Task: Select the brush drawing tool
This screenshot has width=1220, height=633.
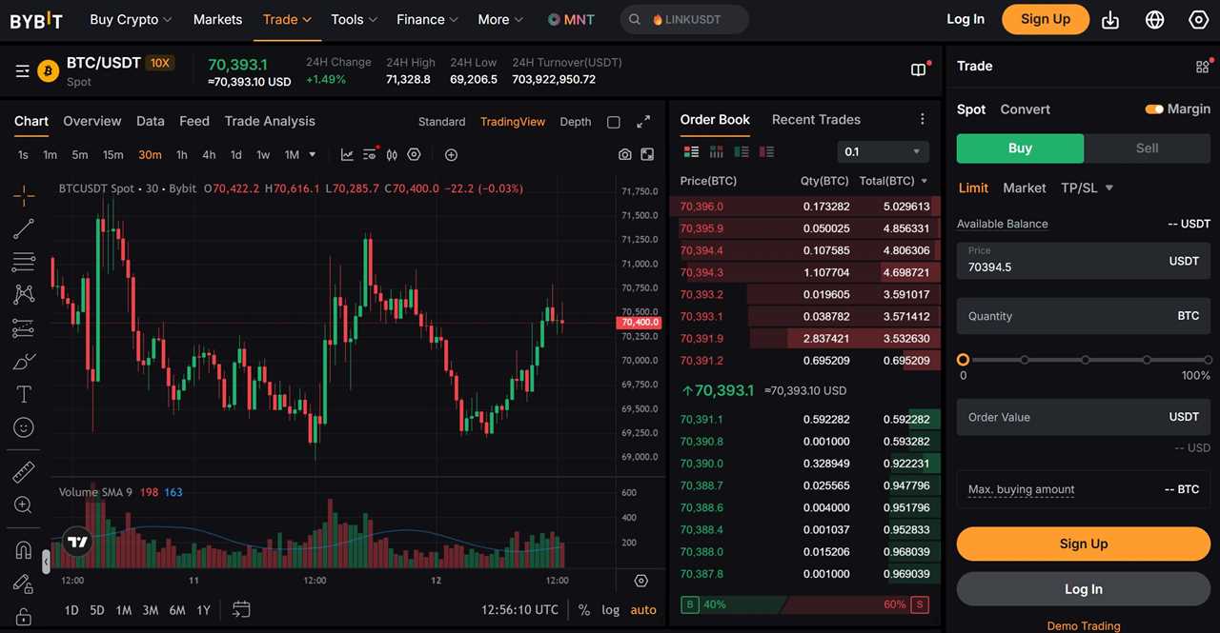Action: (23, 361)
